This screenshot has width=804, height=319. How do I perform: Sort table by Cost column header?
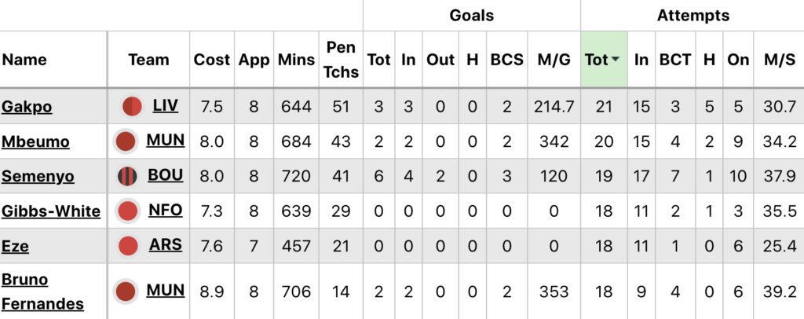212,60
